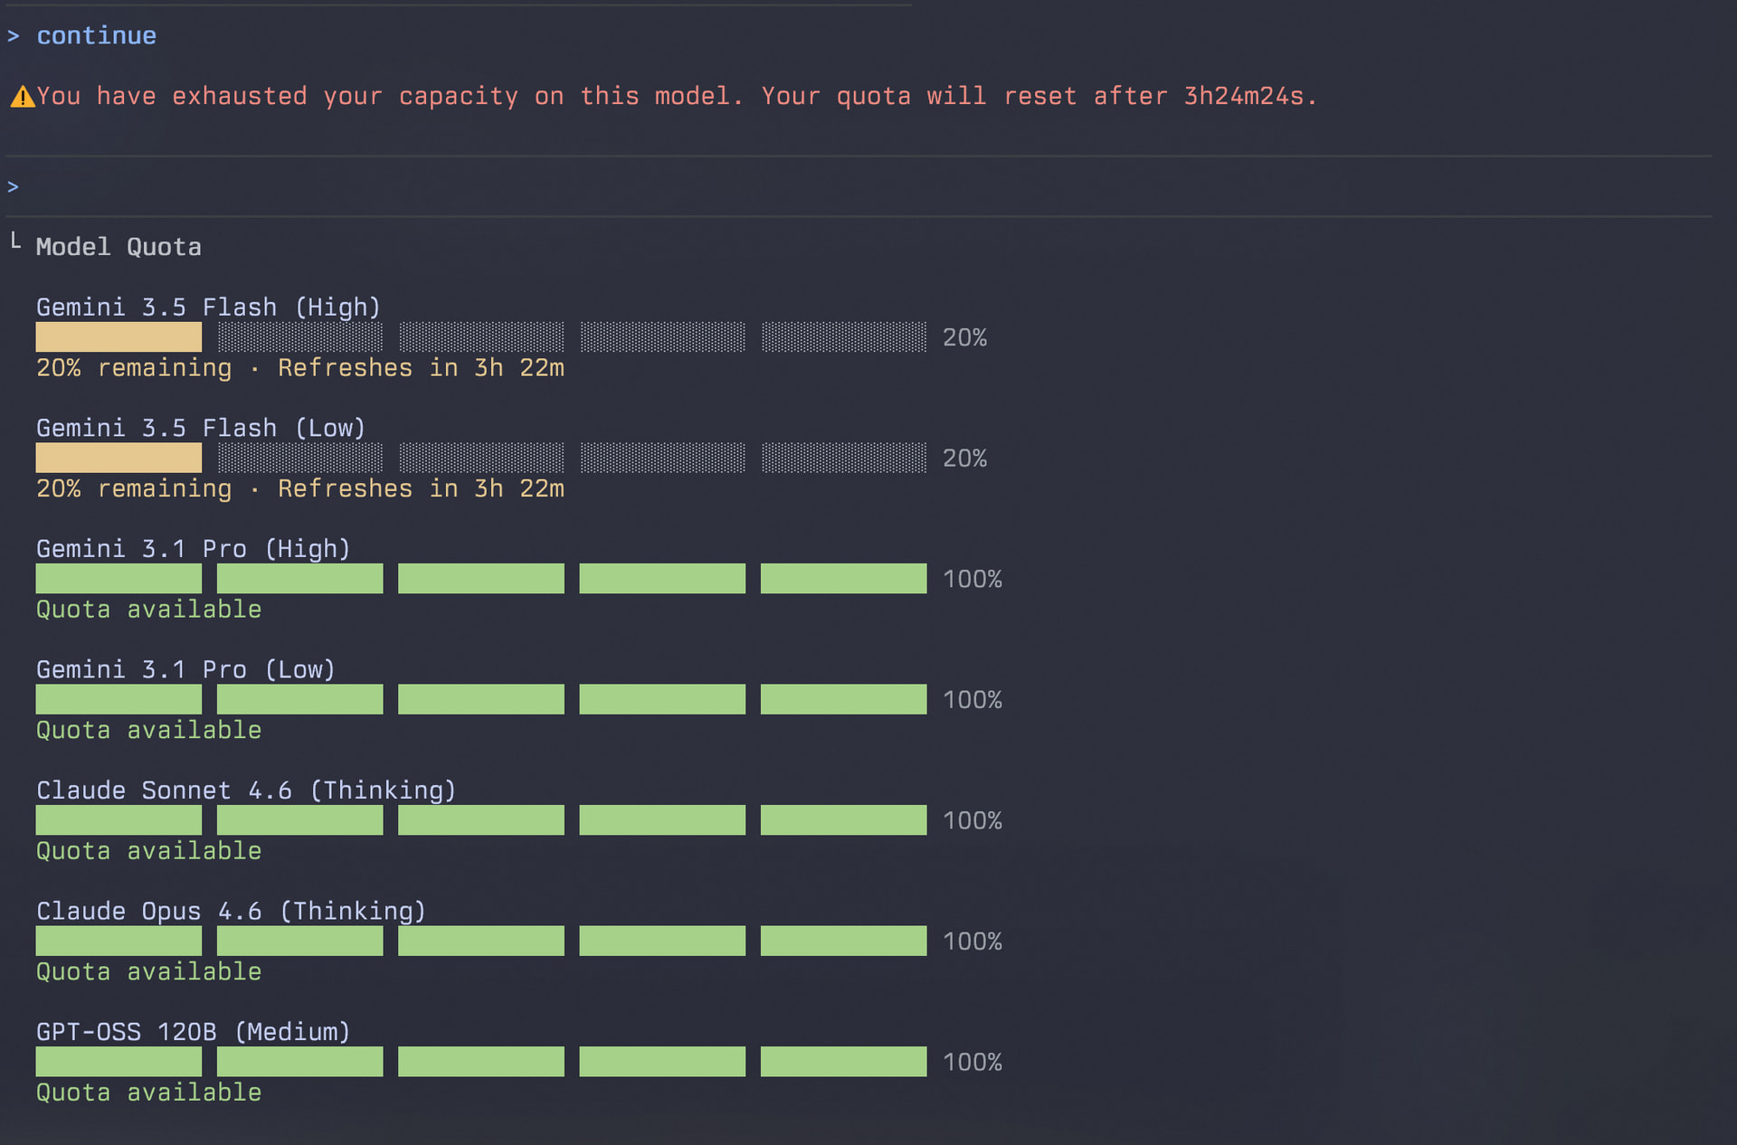Click the yellow warning triangle icon

[23, 96]
